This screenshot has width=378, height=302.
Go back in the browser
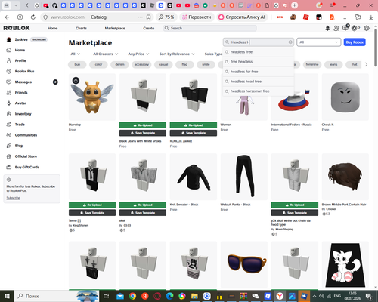(7, 17)
